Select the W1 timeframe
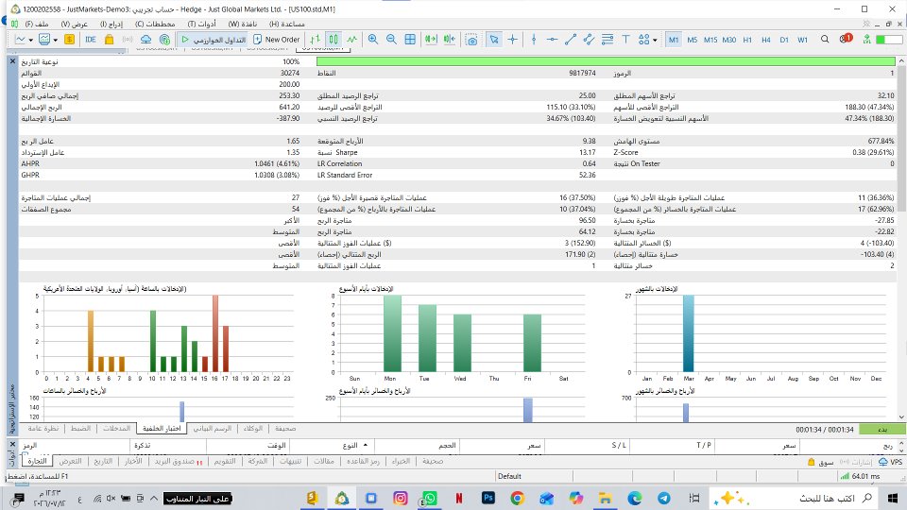The height and width of the screenshot is (510, 907). coord(803,40)
